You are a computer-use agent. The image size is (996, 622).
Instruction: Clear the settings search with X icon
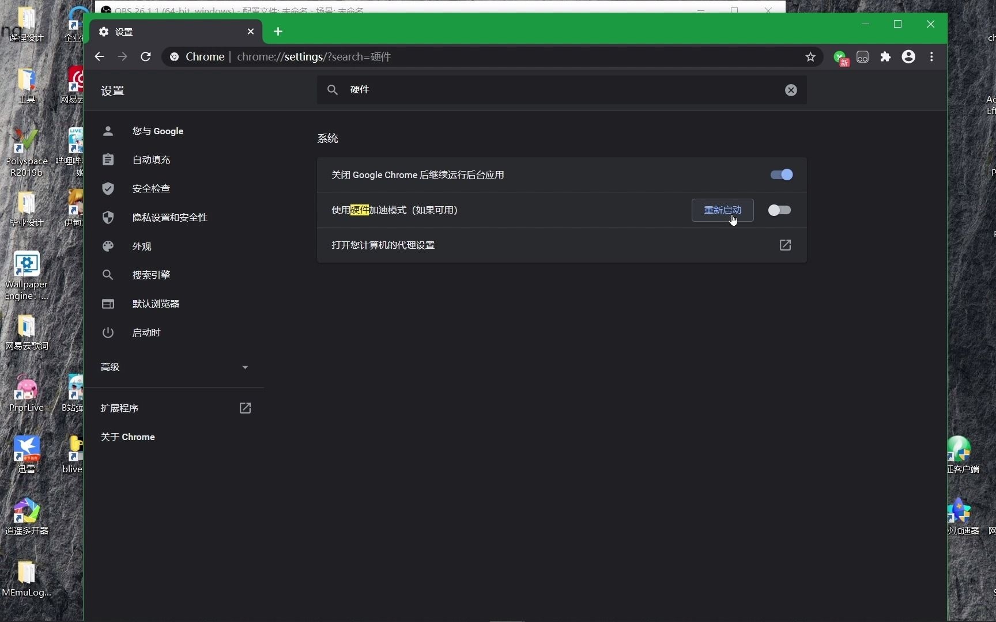(791, 90)
